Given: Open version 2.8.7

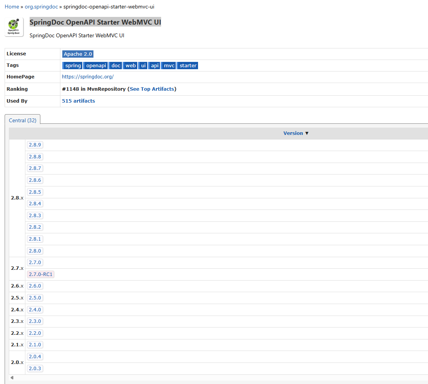Looking at the screenshot, I should [35, 168].
